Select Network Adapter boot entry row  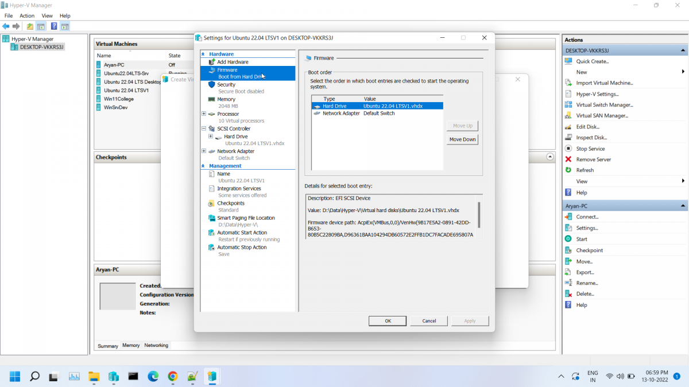[377, 114]
